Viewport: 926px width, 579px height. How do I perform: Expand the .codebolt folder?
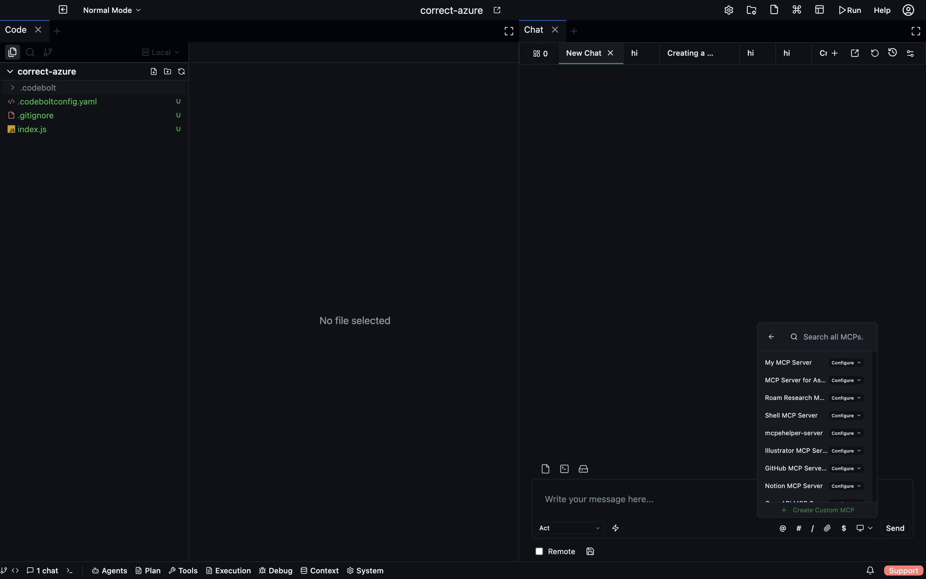coord(12,87)
